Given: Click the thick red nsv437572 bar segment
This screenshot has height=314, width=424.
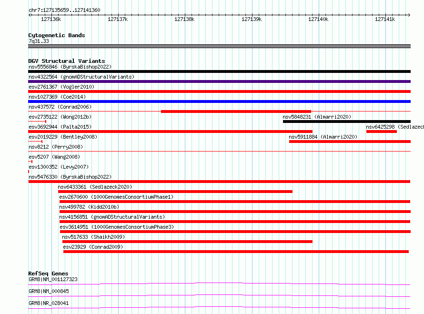Looking at the screenshot, I should pyautogui.click(x=236, y=111).
